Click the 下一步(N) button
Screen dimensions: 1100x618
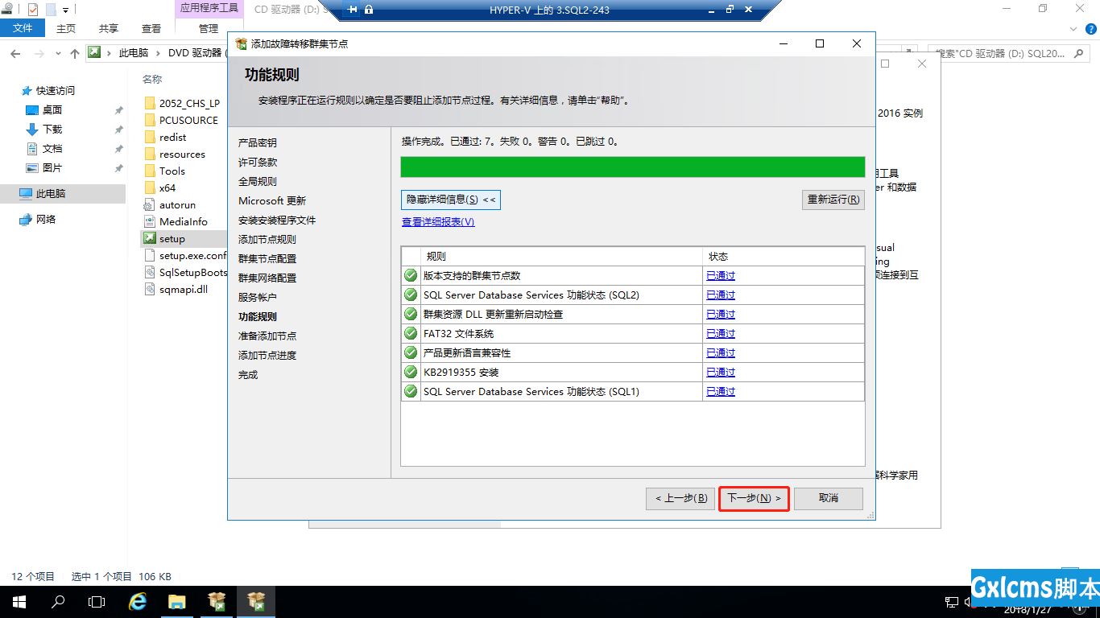tap(754, 498)
